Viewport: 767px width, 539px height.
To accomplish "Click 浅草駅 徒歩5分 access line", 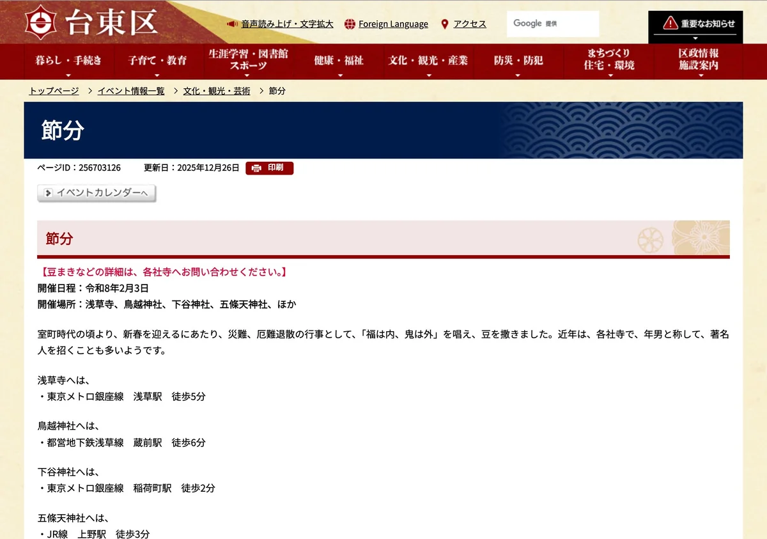I will [121, 396].
